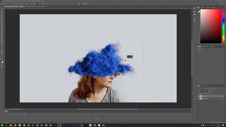Viewport: 226px width, 127px height.
Task: Commit the transform with the checkmark
Action: [x=88, y=4]
